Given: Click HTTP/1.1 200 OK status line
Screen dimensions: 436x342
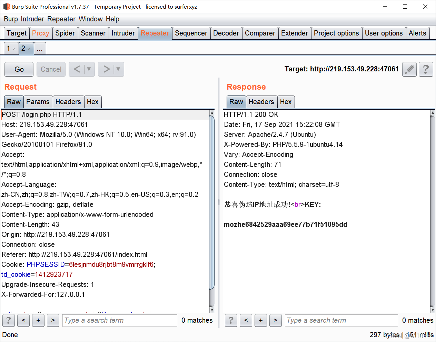Looking at the screenshot, I should 251,114.
